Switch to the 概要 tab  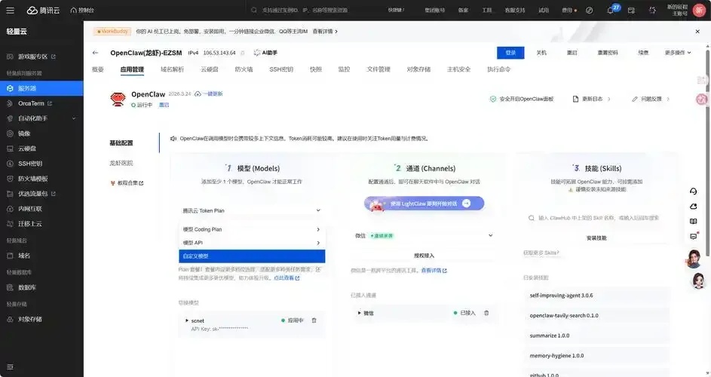click(x=98, y=69)
